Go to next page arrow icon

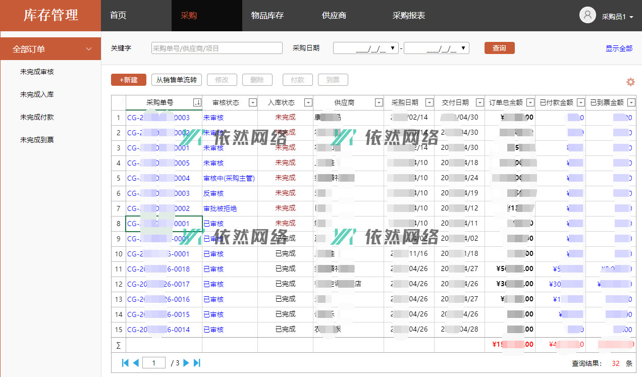tap(186, 362)
